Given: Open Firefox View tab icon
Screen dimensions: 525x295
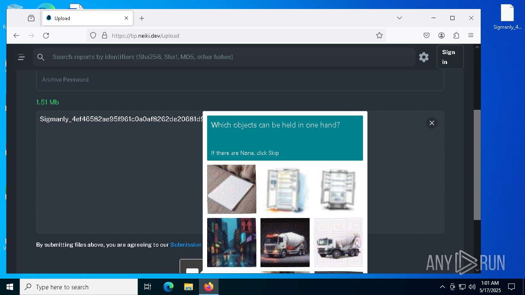Looking at the screenshot, I should coord(31,18).
